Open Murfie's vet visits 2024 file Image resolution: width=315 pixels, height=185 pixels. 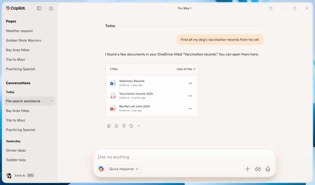[x=134, y=106]
